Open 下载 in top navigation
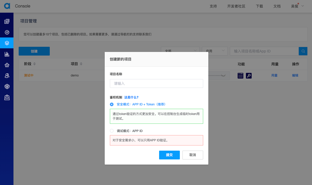Screen dimensions: 312x185 (259, 6)
